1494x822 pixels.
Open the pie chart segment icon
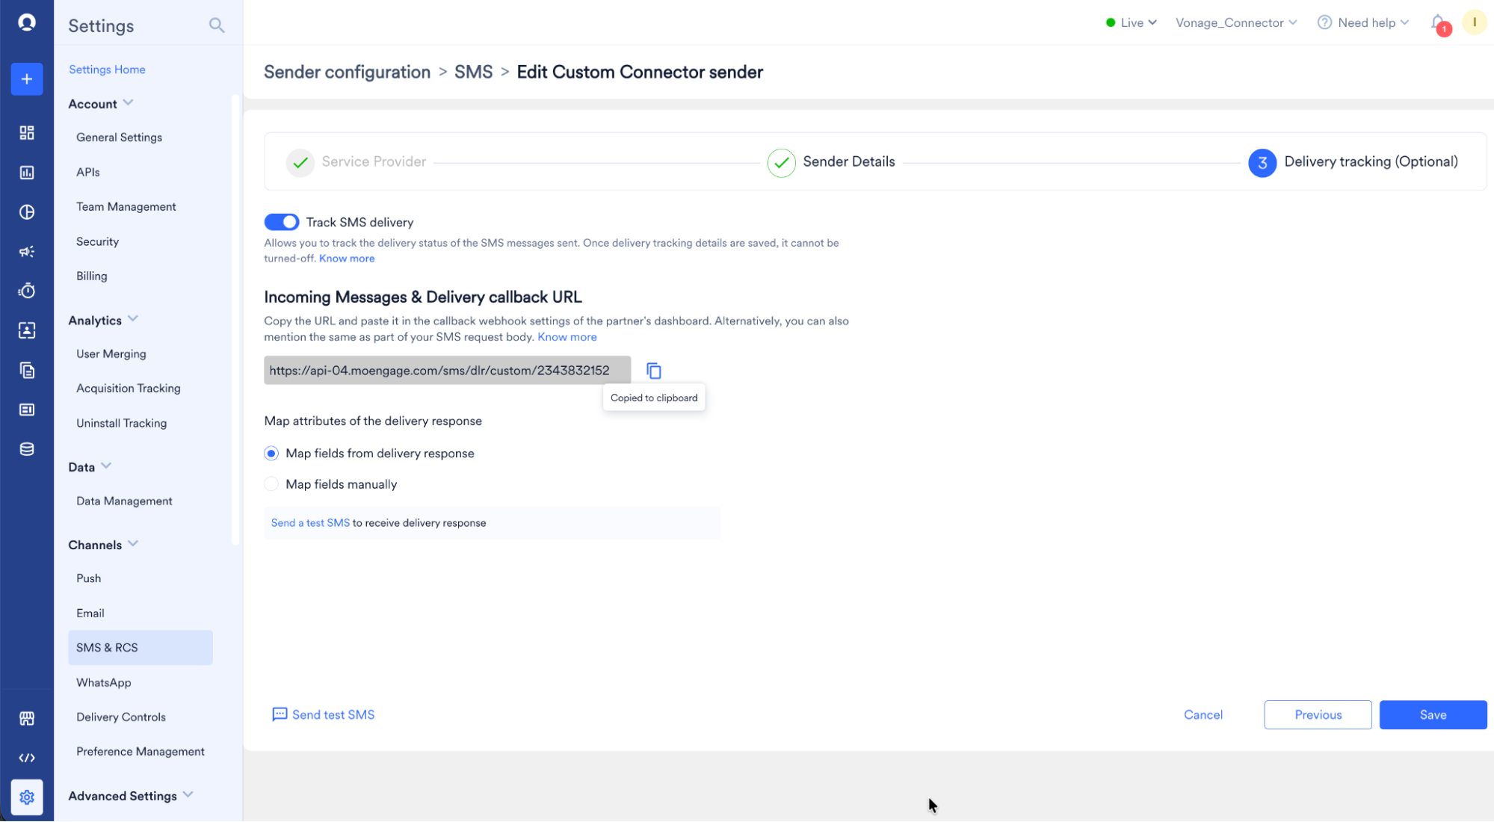tap(27, 212)
